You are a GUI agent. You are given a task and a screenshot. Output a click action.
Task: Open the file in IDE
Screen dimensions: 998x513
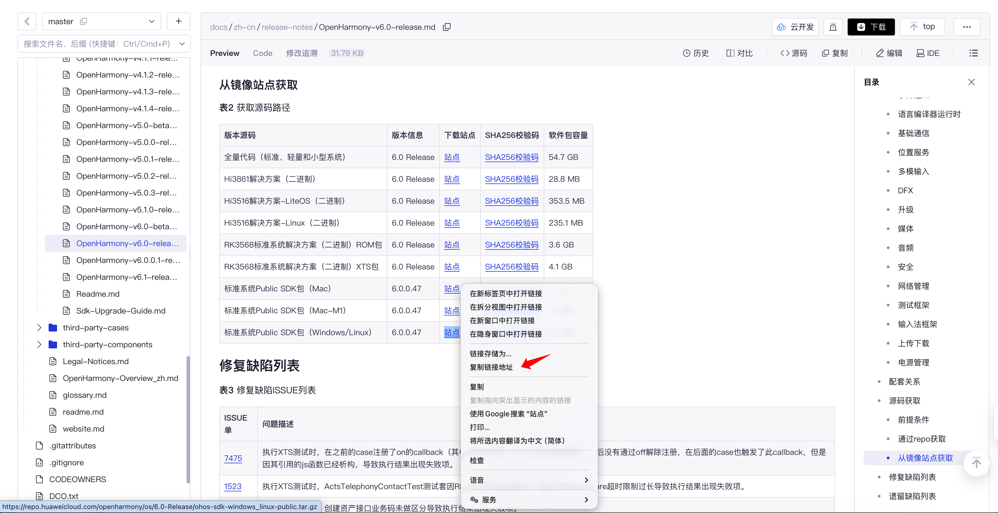click(x=928, y=53)
